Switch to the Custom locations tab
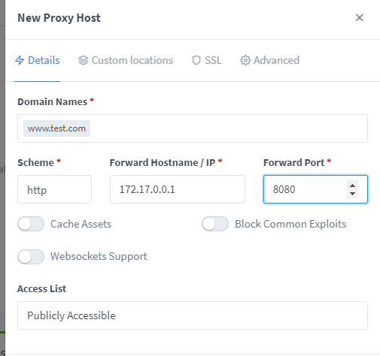 point(126,60)
